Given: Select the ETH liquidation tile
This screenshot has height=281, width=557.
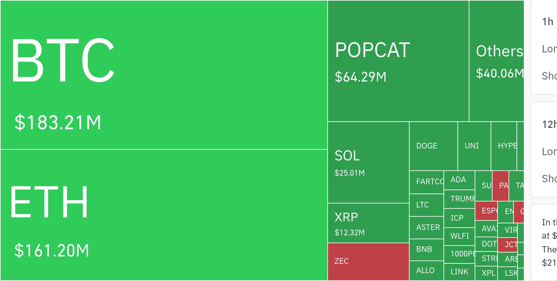Looking at the screenshot, I should click(164, 215).
